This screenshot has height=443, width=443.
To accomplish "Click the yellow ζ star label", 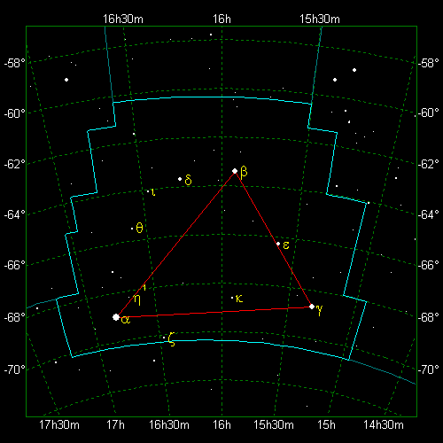I will coord(171,339).
